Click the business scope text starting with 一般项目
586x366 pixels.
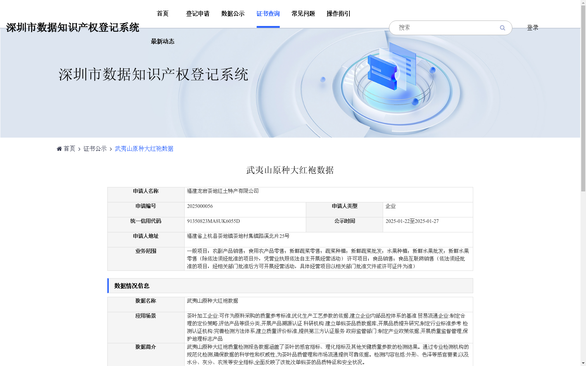click(328, 259)
